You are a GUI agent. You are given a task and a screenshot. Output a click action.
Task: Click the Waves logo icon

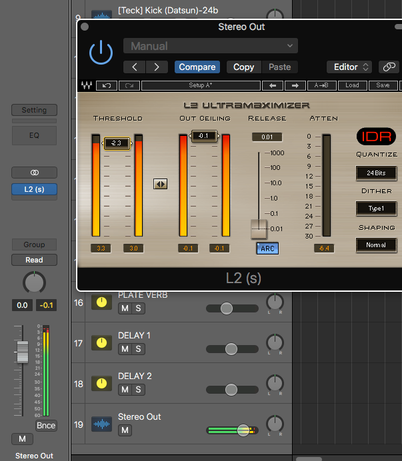coord(87,85)
